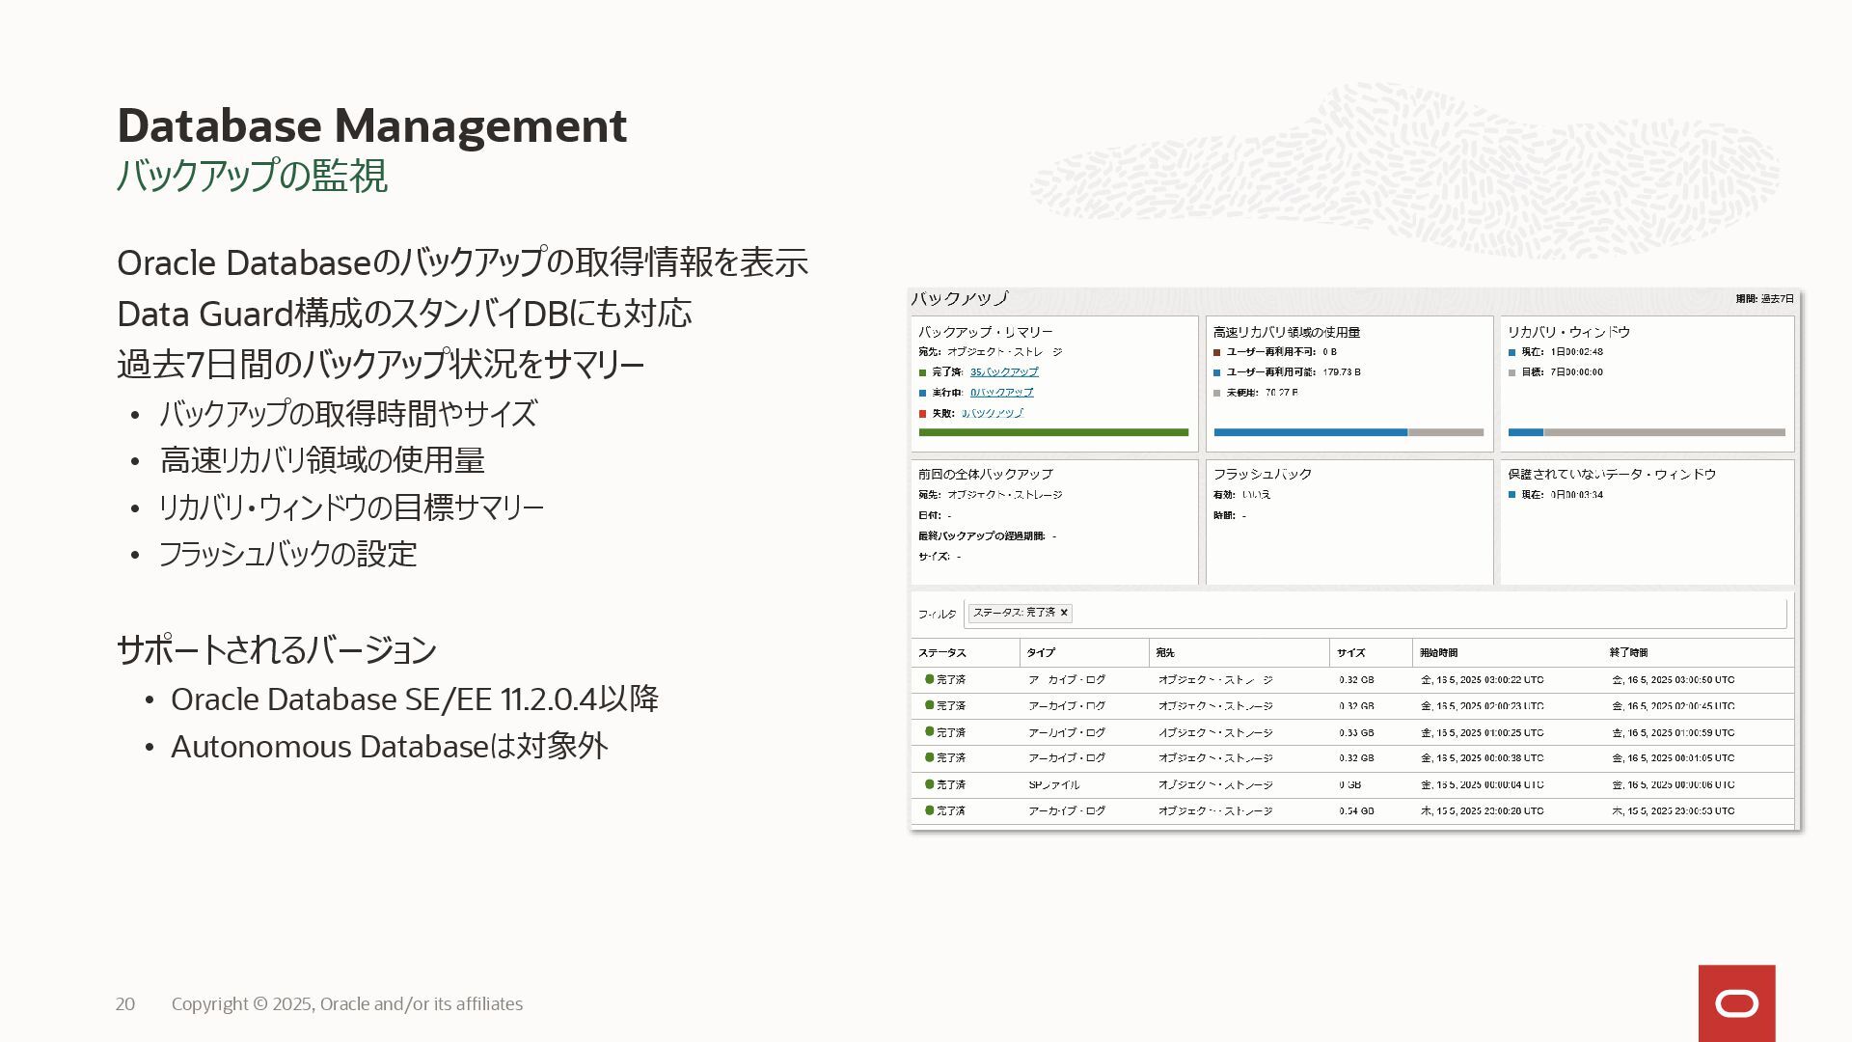Click brown square icon beside ユーザー再利用不可
Screen dimensions: 1852x1042
1217,352
